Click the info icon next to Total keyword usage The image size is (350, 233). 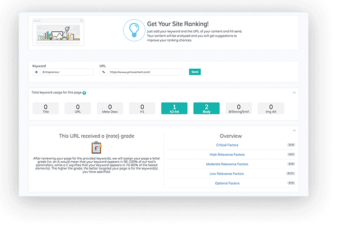(x=84, y=93)
